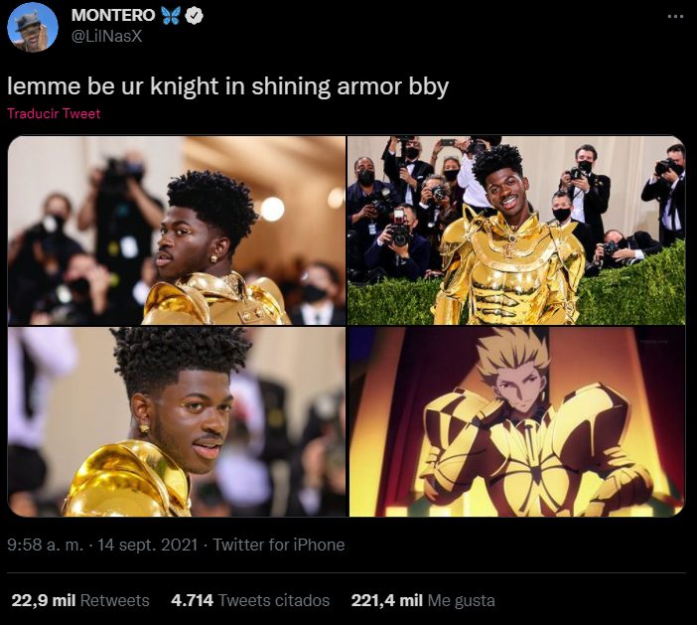Open the tweet's three-dot more options menu
Image resolution: width=697 pixels, height=625 pixels.
click(675, 17)
